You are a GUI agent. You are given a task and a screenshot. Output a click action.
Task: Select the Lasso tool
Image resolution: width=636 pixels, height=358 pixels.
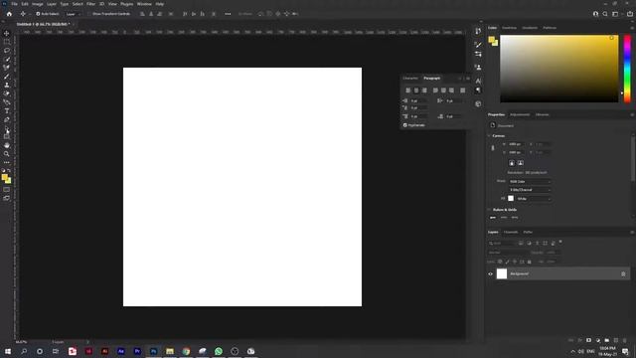pos(7,51)
